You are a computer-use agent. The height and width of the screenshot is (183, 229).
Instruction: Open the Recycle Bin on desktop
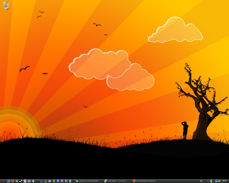pyautogui.click(x=7, y=5)
